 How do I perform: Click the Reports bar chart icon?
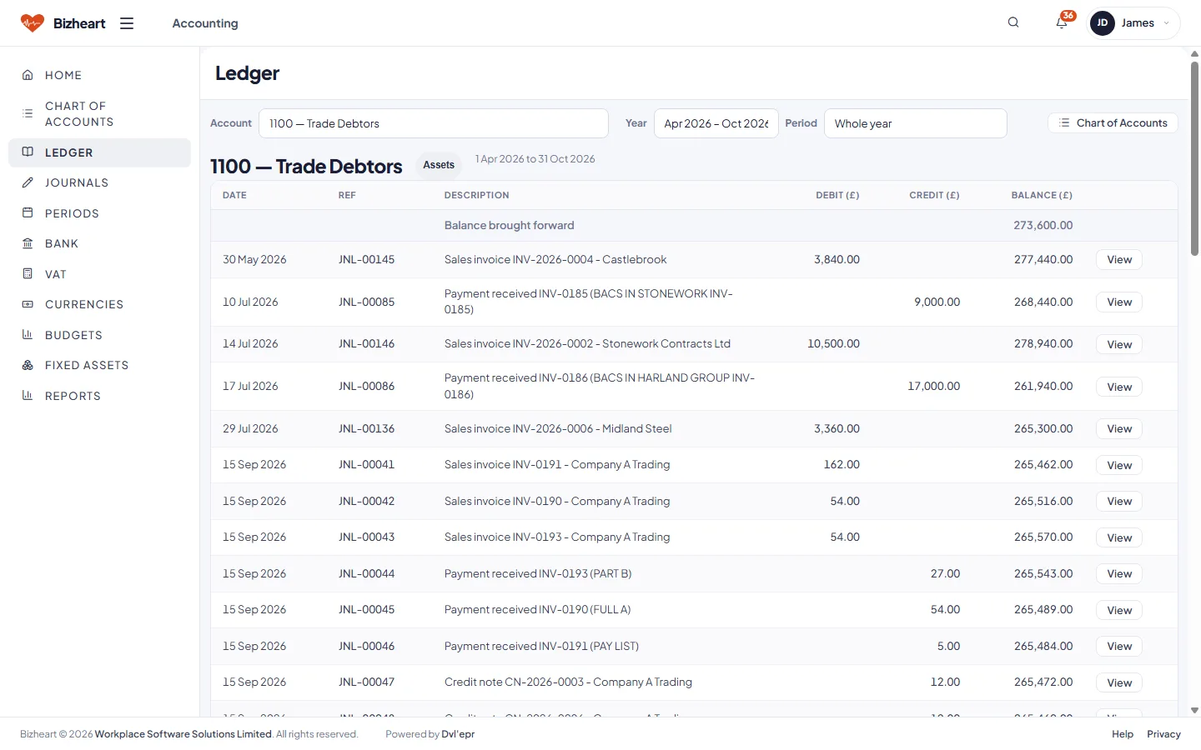tap(28, 396)
